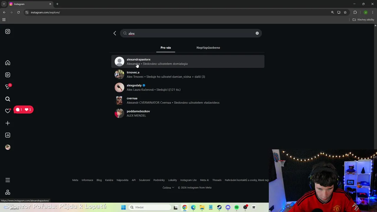
Task: Click the address bar showing instagram.com/explore/
Action: coord(177,12)
